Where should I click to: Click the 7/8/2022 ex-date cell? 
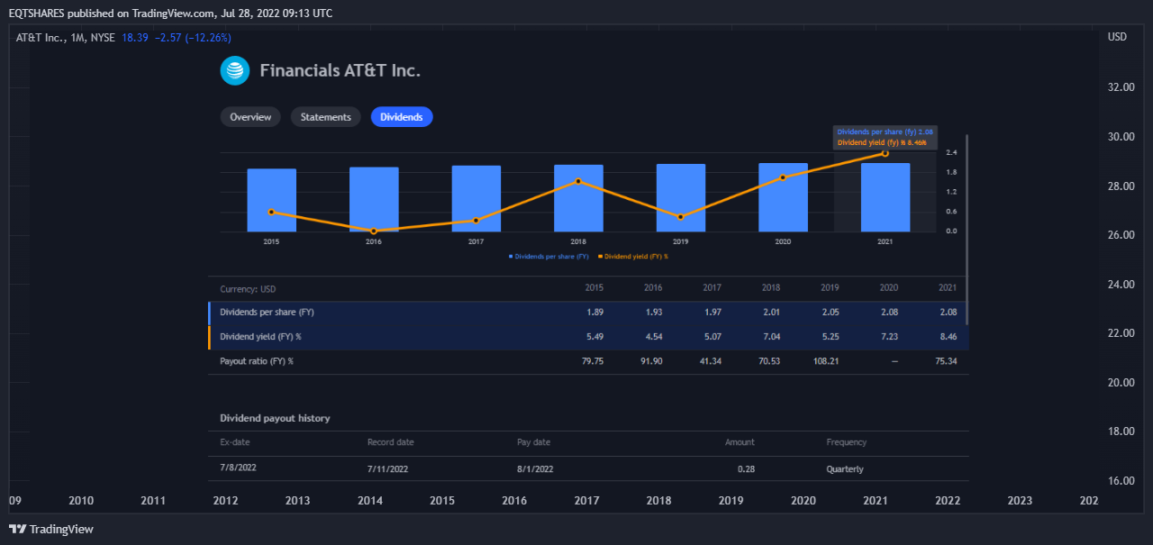point(238,468)
